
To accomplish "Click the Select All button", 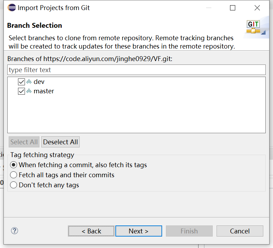I will tap(24, 142).
